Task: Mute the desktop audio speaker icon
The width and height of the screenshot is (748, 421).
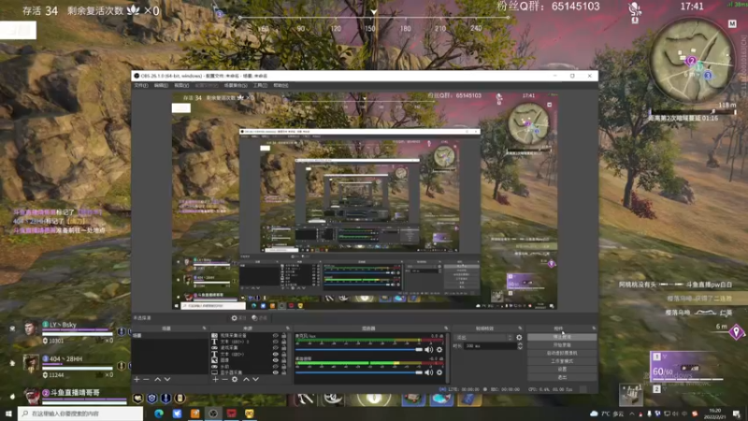Action: pyautogui.click(x=429, y=372)
